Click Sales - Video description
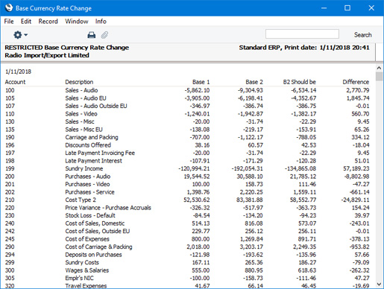Image resolution: width=384 pixels, height=289 pixels. click(x=81, y=114)
